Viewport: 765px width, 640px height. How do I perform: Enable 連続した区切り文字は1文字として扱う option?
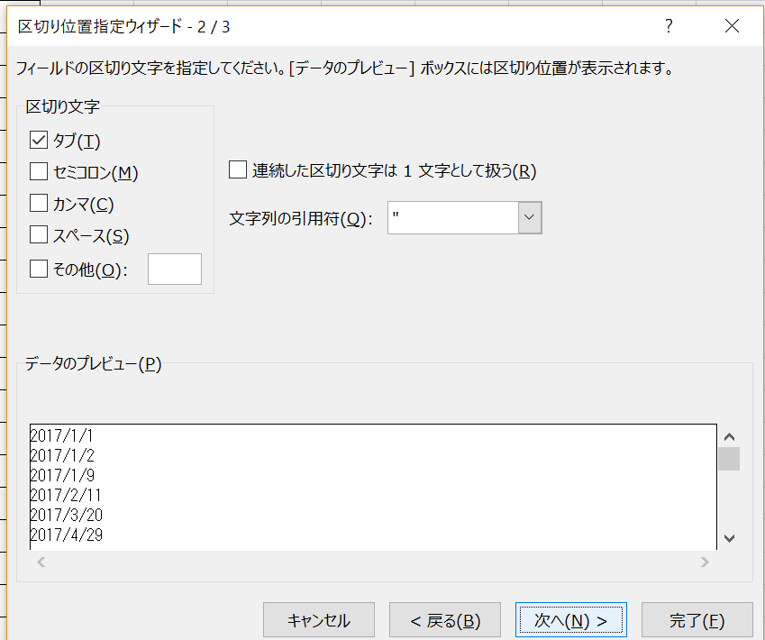238,169
